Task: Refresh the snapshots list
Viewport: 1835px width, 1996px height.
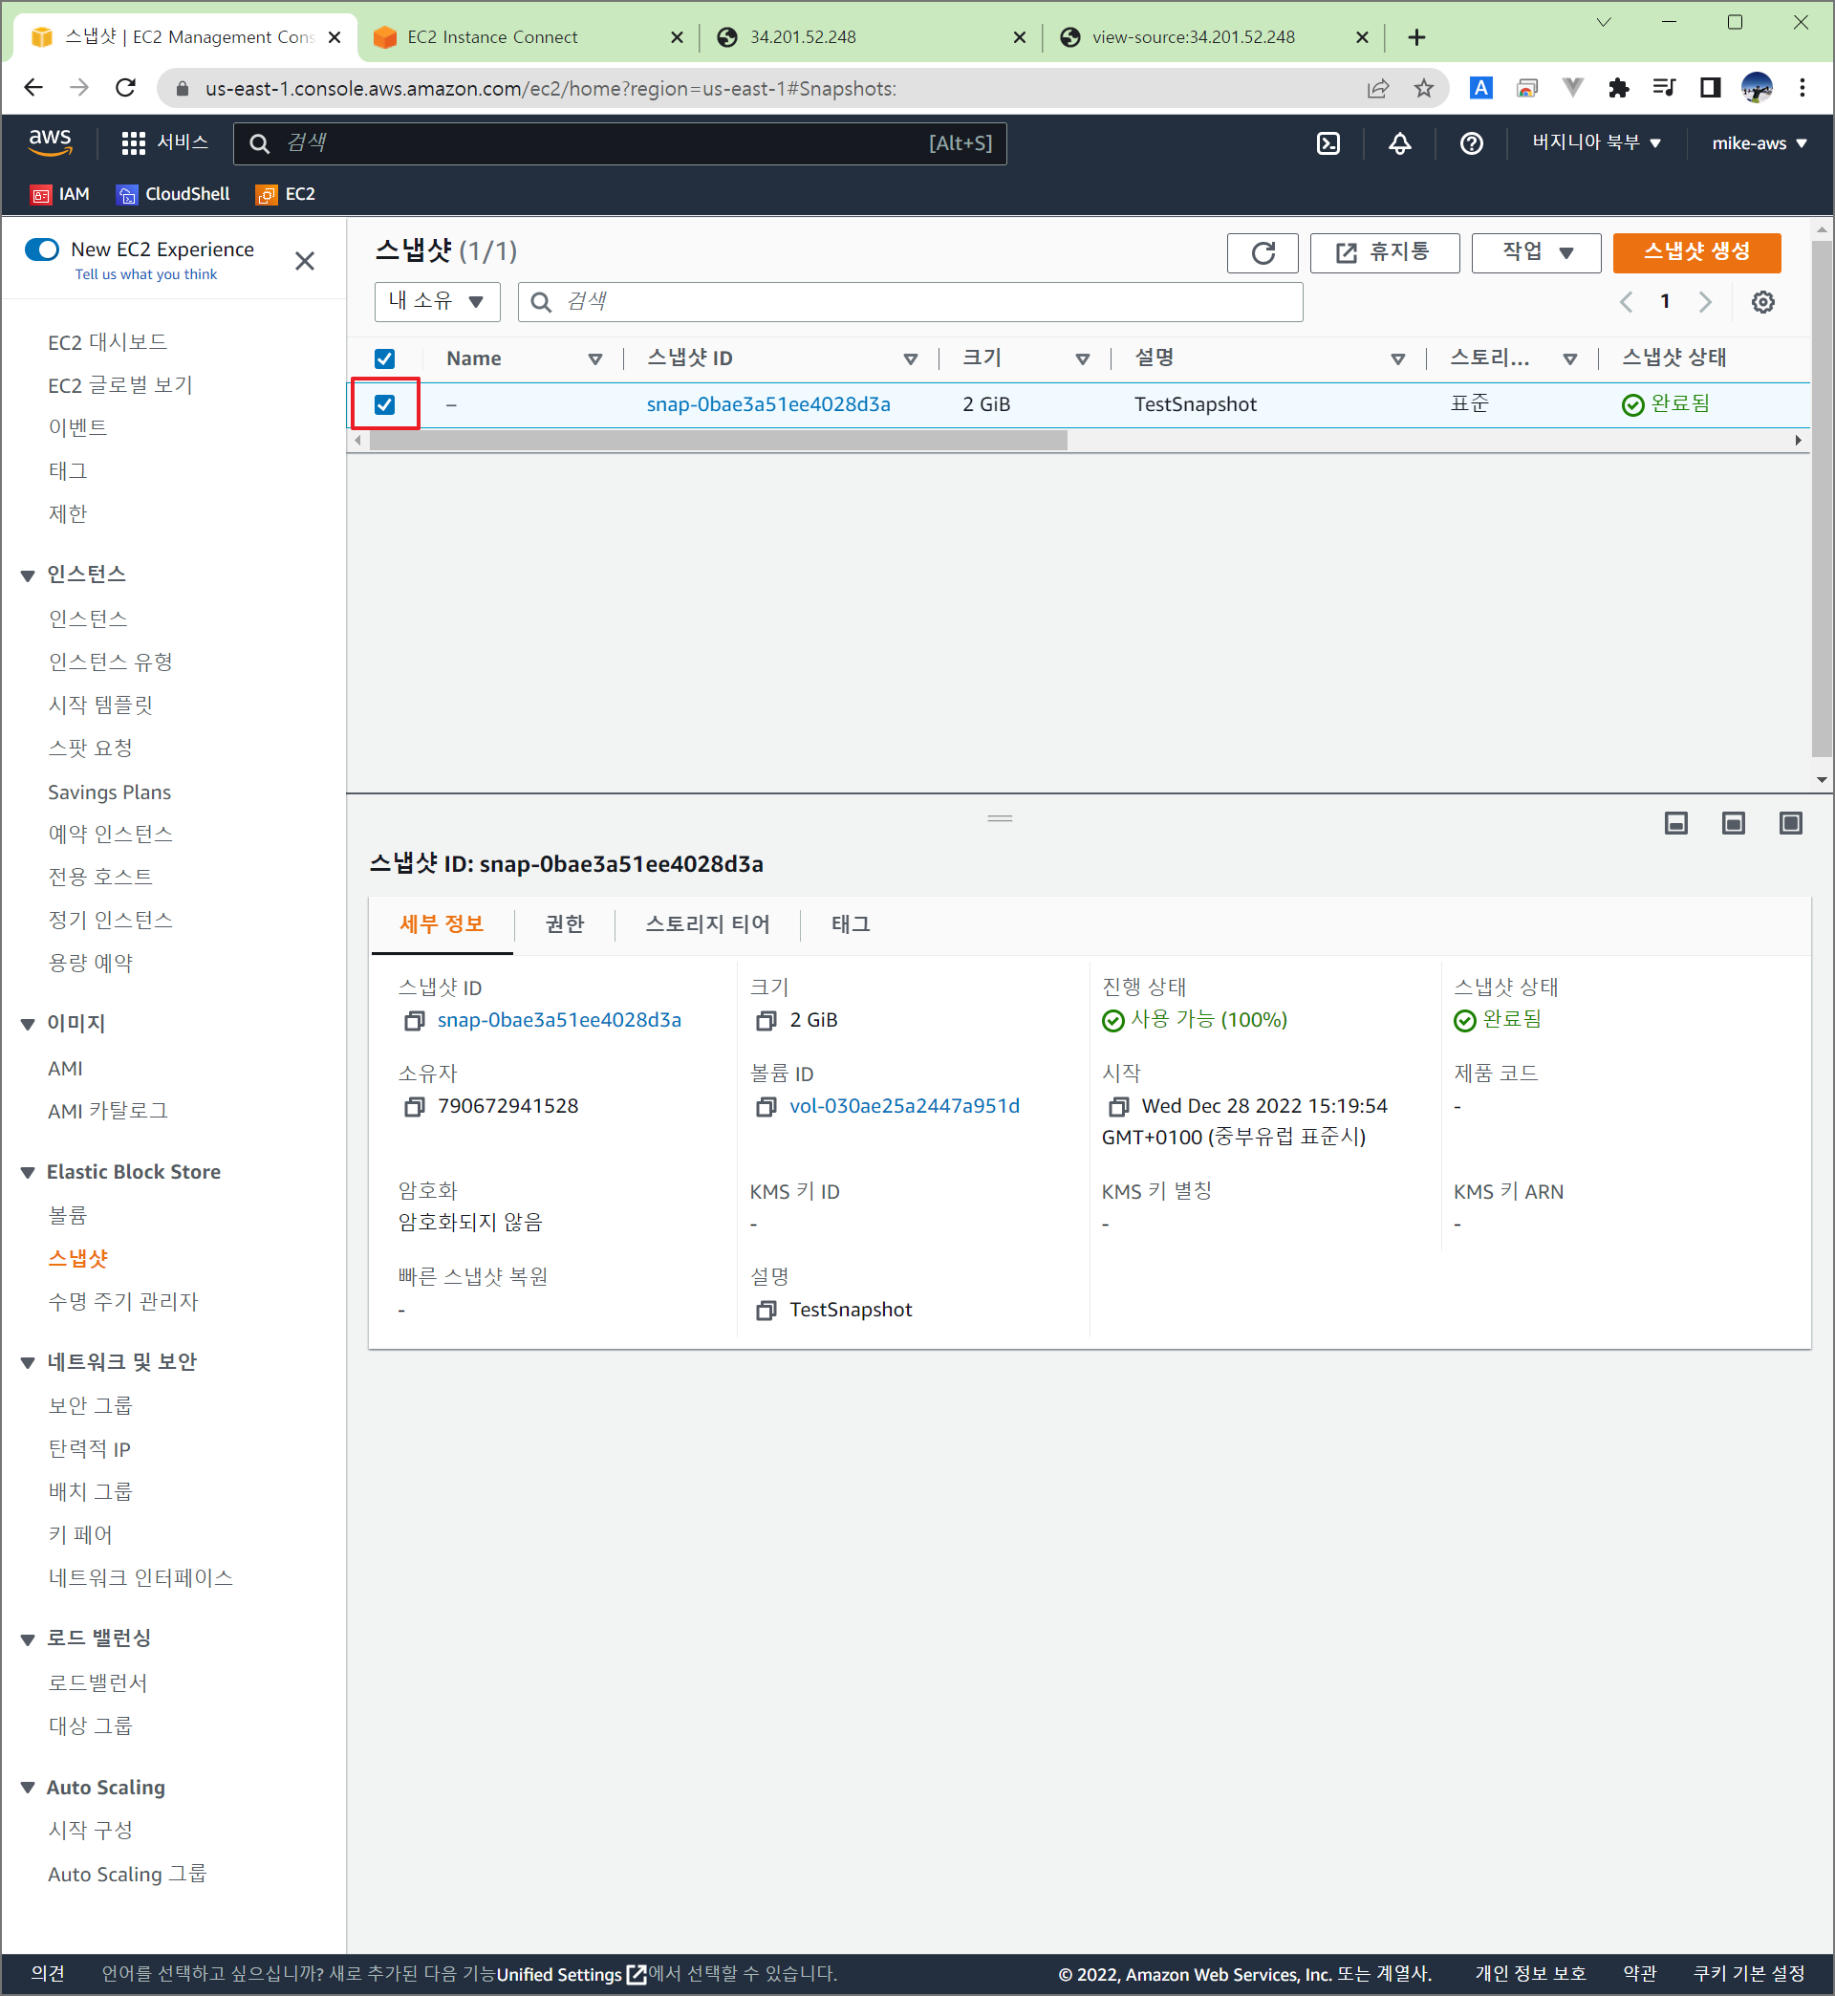Action: [x=1263, y=252]
